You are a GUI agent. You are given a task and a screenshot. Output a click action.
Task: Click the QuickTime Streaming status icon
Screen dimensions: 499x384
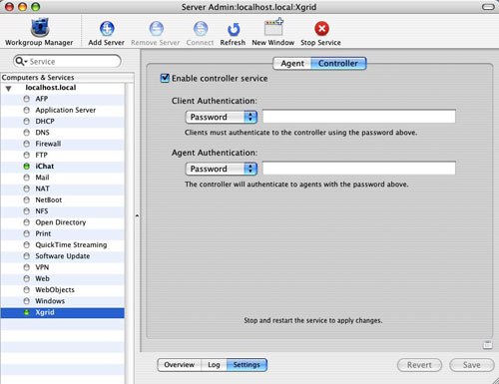[27, 245]
